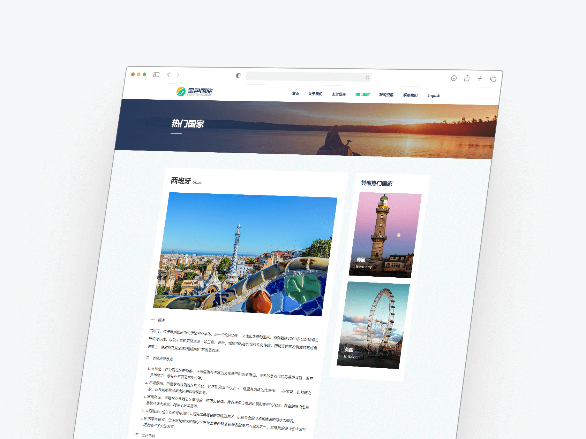Open the 主营业务 menu item

[339, 94]
